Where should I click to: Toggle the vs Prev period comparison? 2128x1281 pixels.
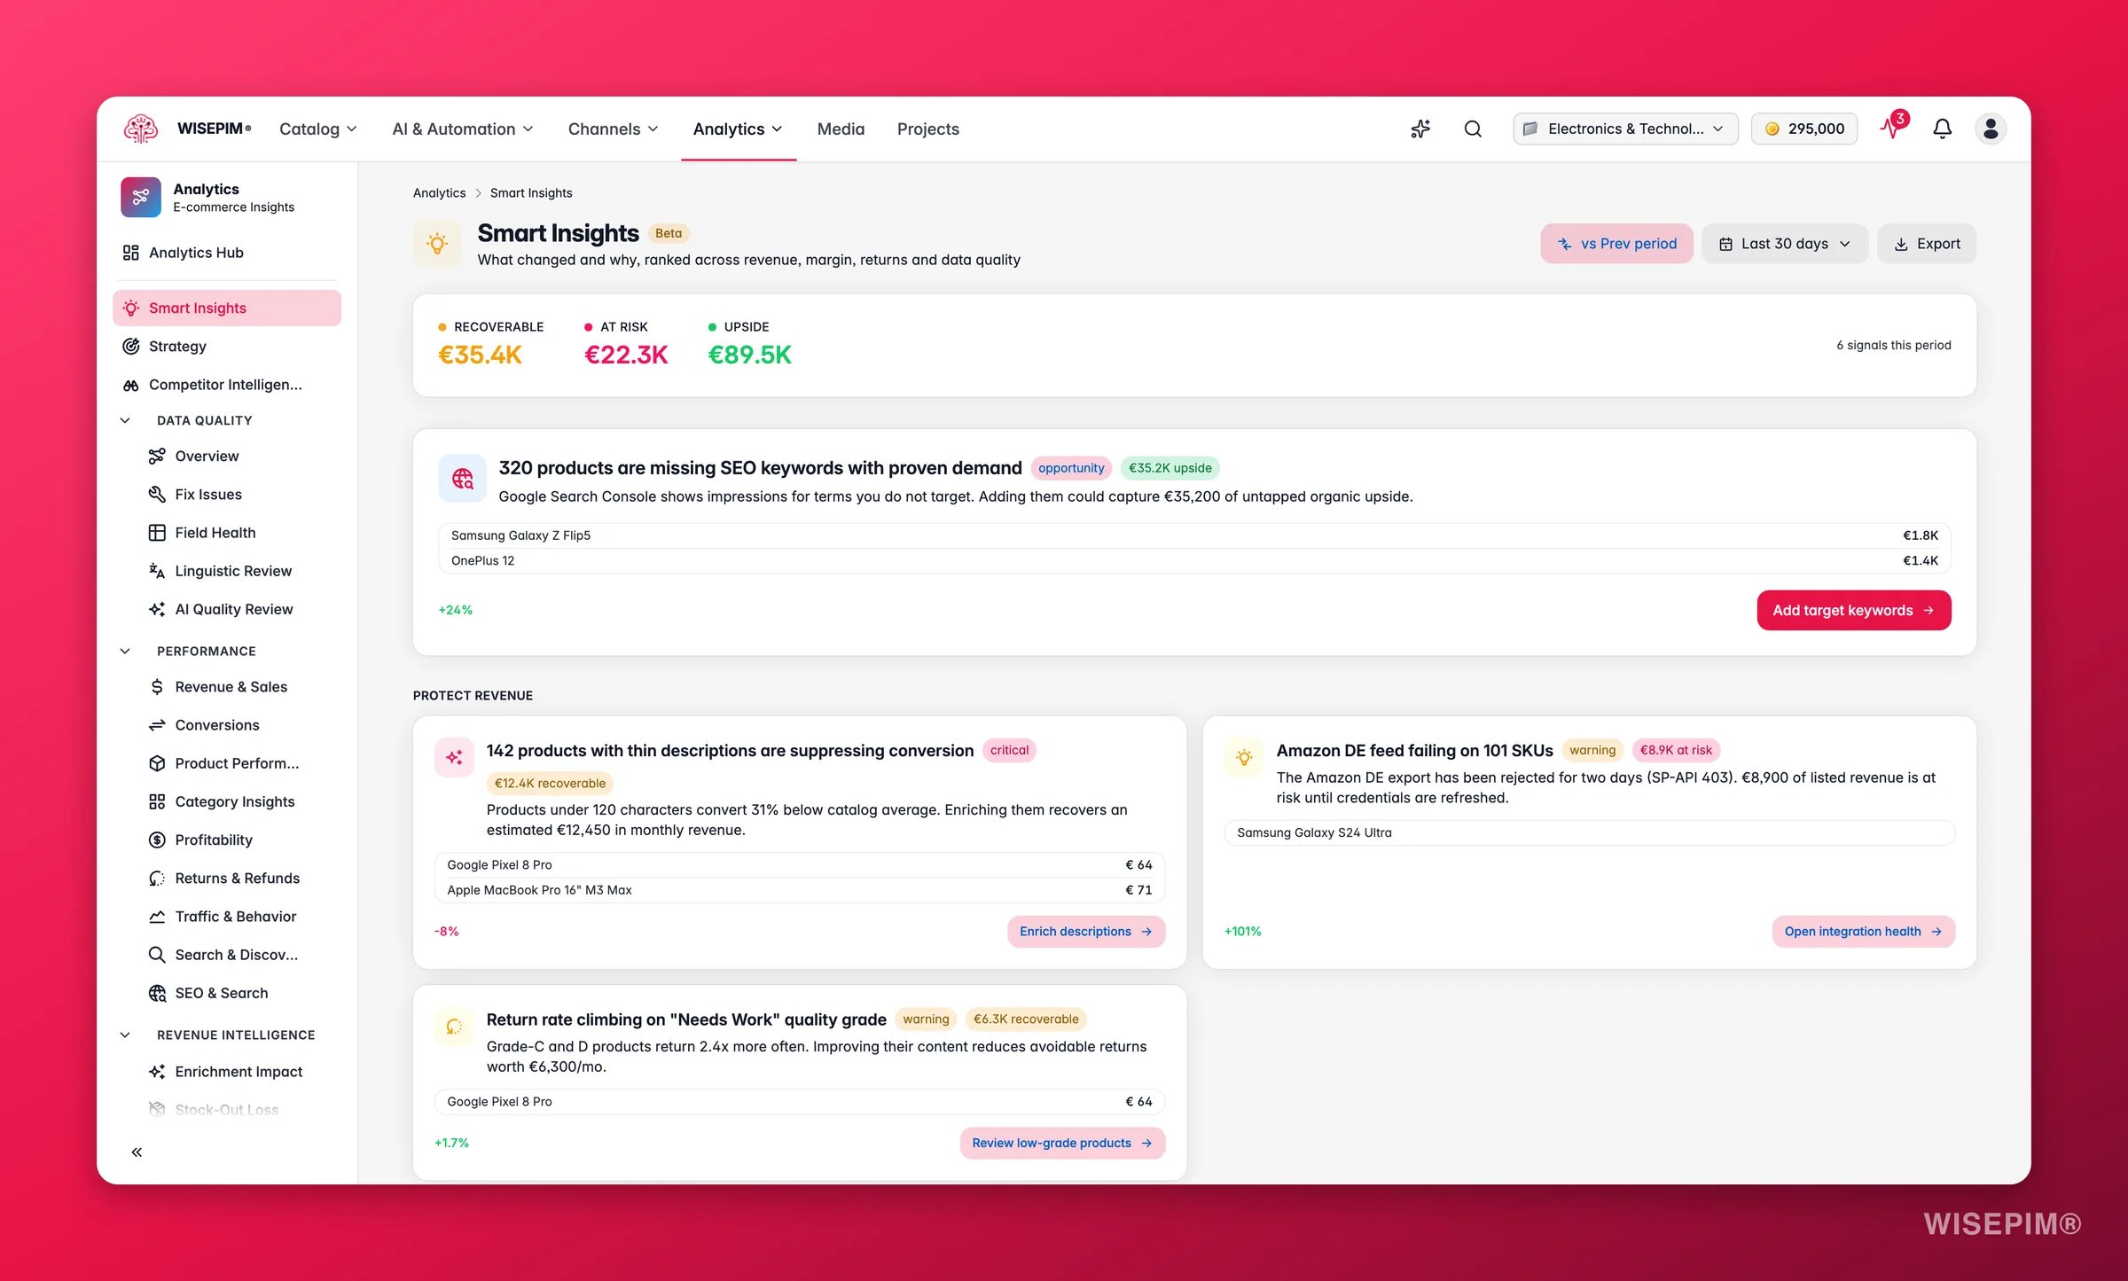[x=1616, y=244]
